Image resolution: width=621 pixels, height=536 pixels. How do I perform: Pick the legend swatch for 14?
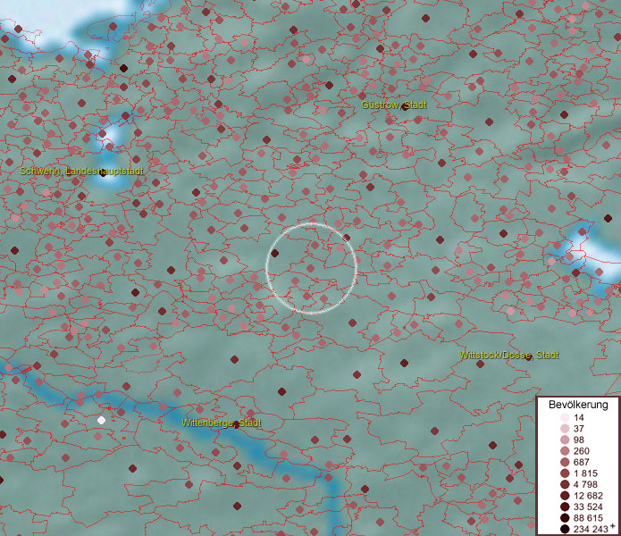tap(565, 418)
